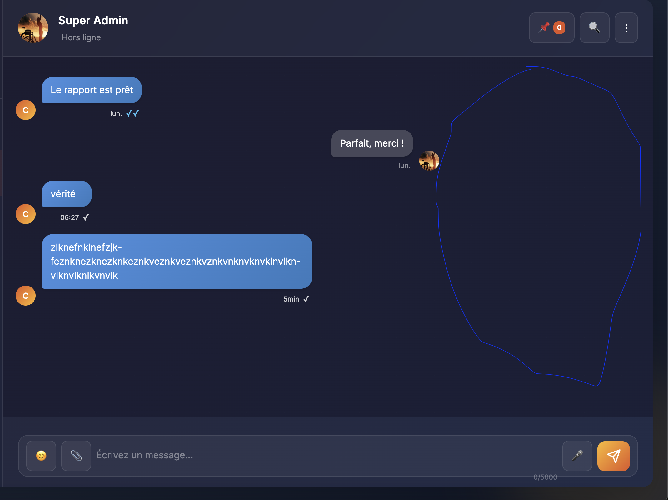Click the double-check read receipt under first message
The width and height of the screenshot is (668, 500).
[x=132, y=113]
